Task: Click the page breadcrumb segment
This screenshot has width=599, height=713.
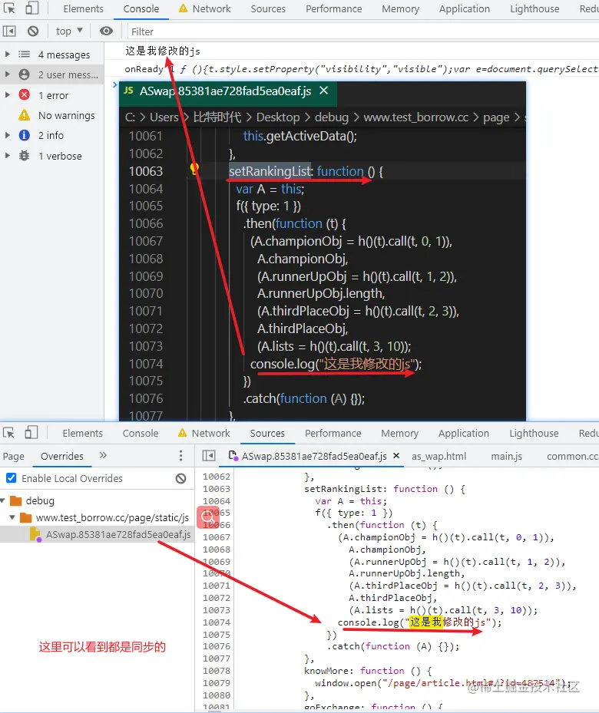Action: point(496,117)
